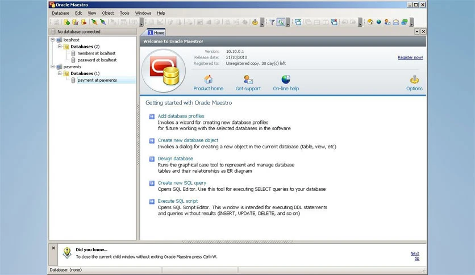Click the Product home link text
The image size is (475, 275).
click(208, 89)
